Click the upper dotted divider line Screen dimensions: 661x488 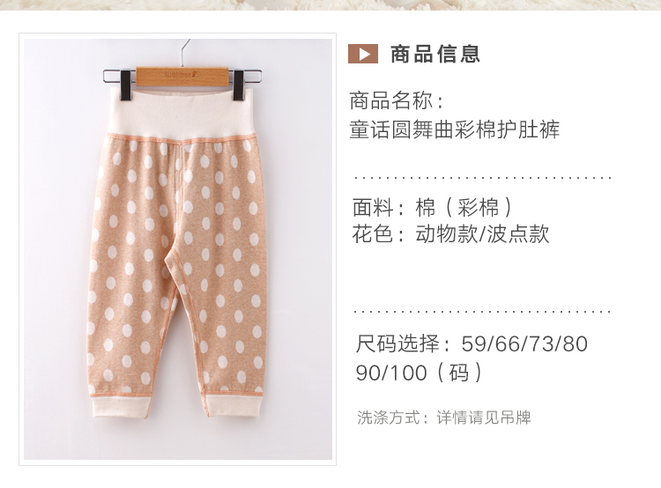(483, 178)
